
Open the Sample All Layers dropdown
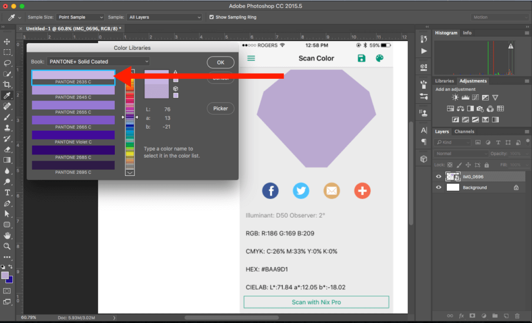165,17
